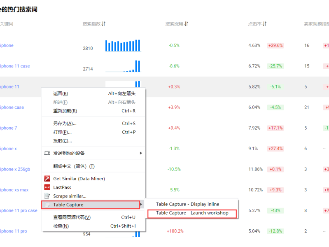Open the iphone x 256gb link
The height and width of the screenshot is (247, 329).
click(15, 169)
